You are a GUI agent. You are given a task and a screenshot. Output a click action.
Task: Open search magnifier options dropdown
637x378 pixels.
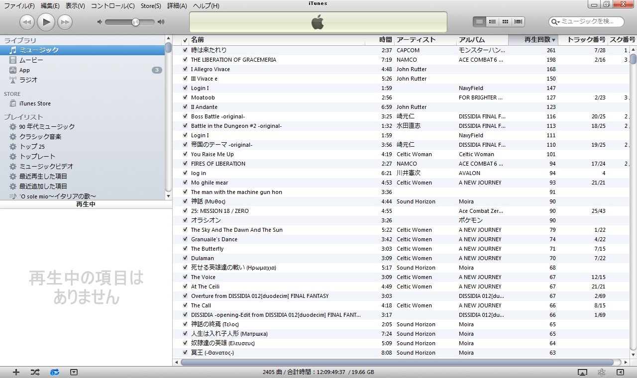pos(555,22)
